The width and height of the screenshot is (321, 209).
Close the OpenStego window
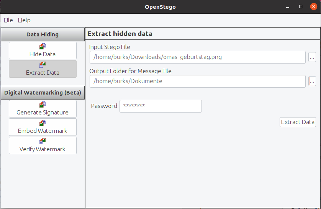point(313,7)
